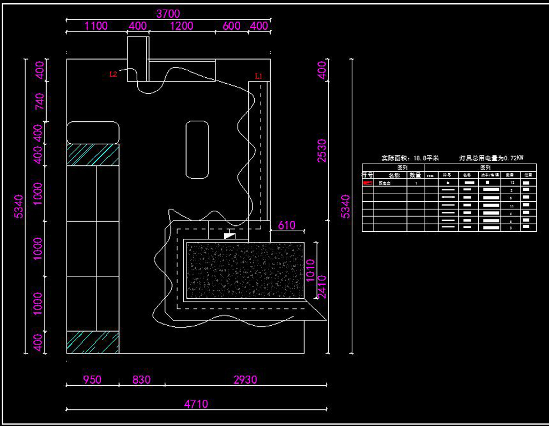Click the 3700 overall dimension at top

(x=168, y=14)
